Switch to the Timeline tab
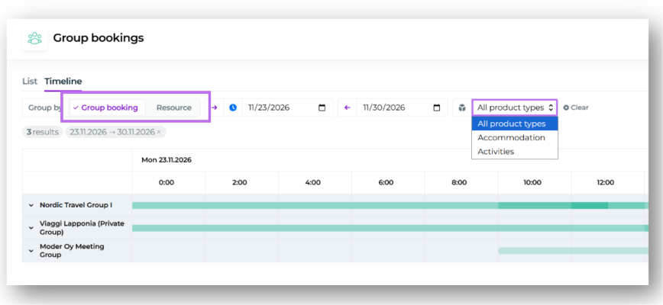The width and height of the screenshot is (663, 305). pyautogui.click(x=63, y=82)
